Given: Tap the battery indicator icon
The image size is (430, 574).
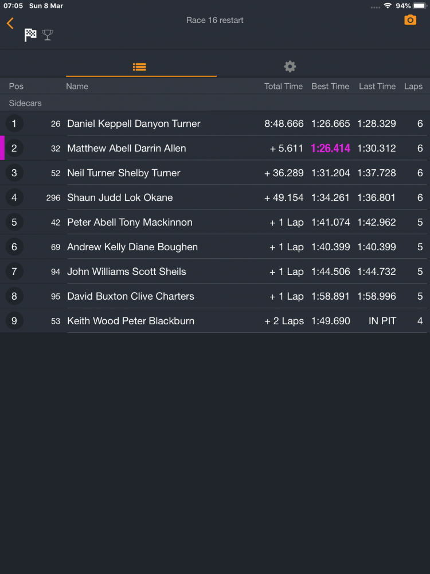Looking at the screenshot, I should pyautogui.click(x=420, y=6).
